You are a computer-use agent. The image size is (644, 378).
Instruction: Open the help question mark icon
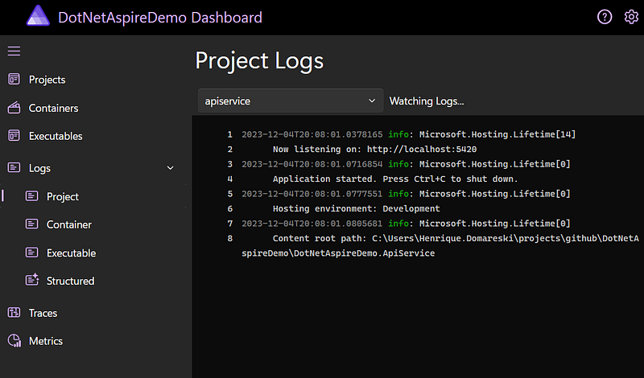[x=605, y=17]
